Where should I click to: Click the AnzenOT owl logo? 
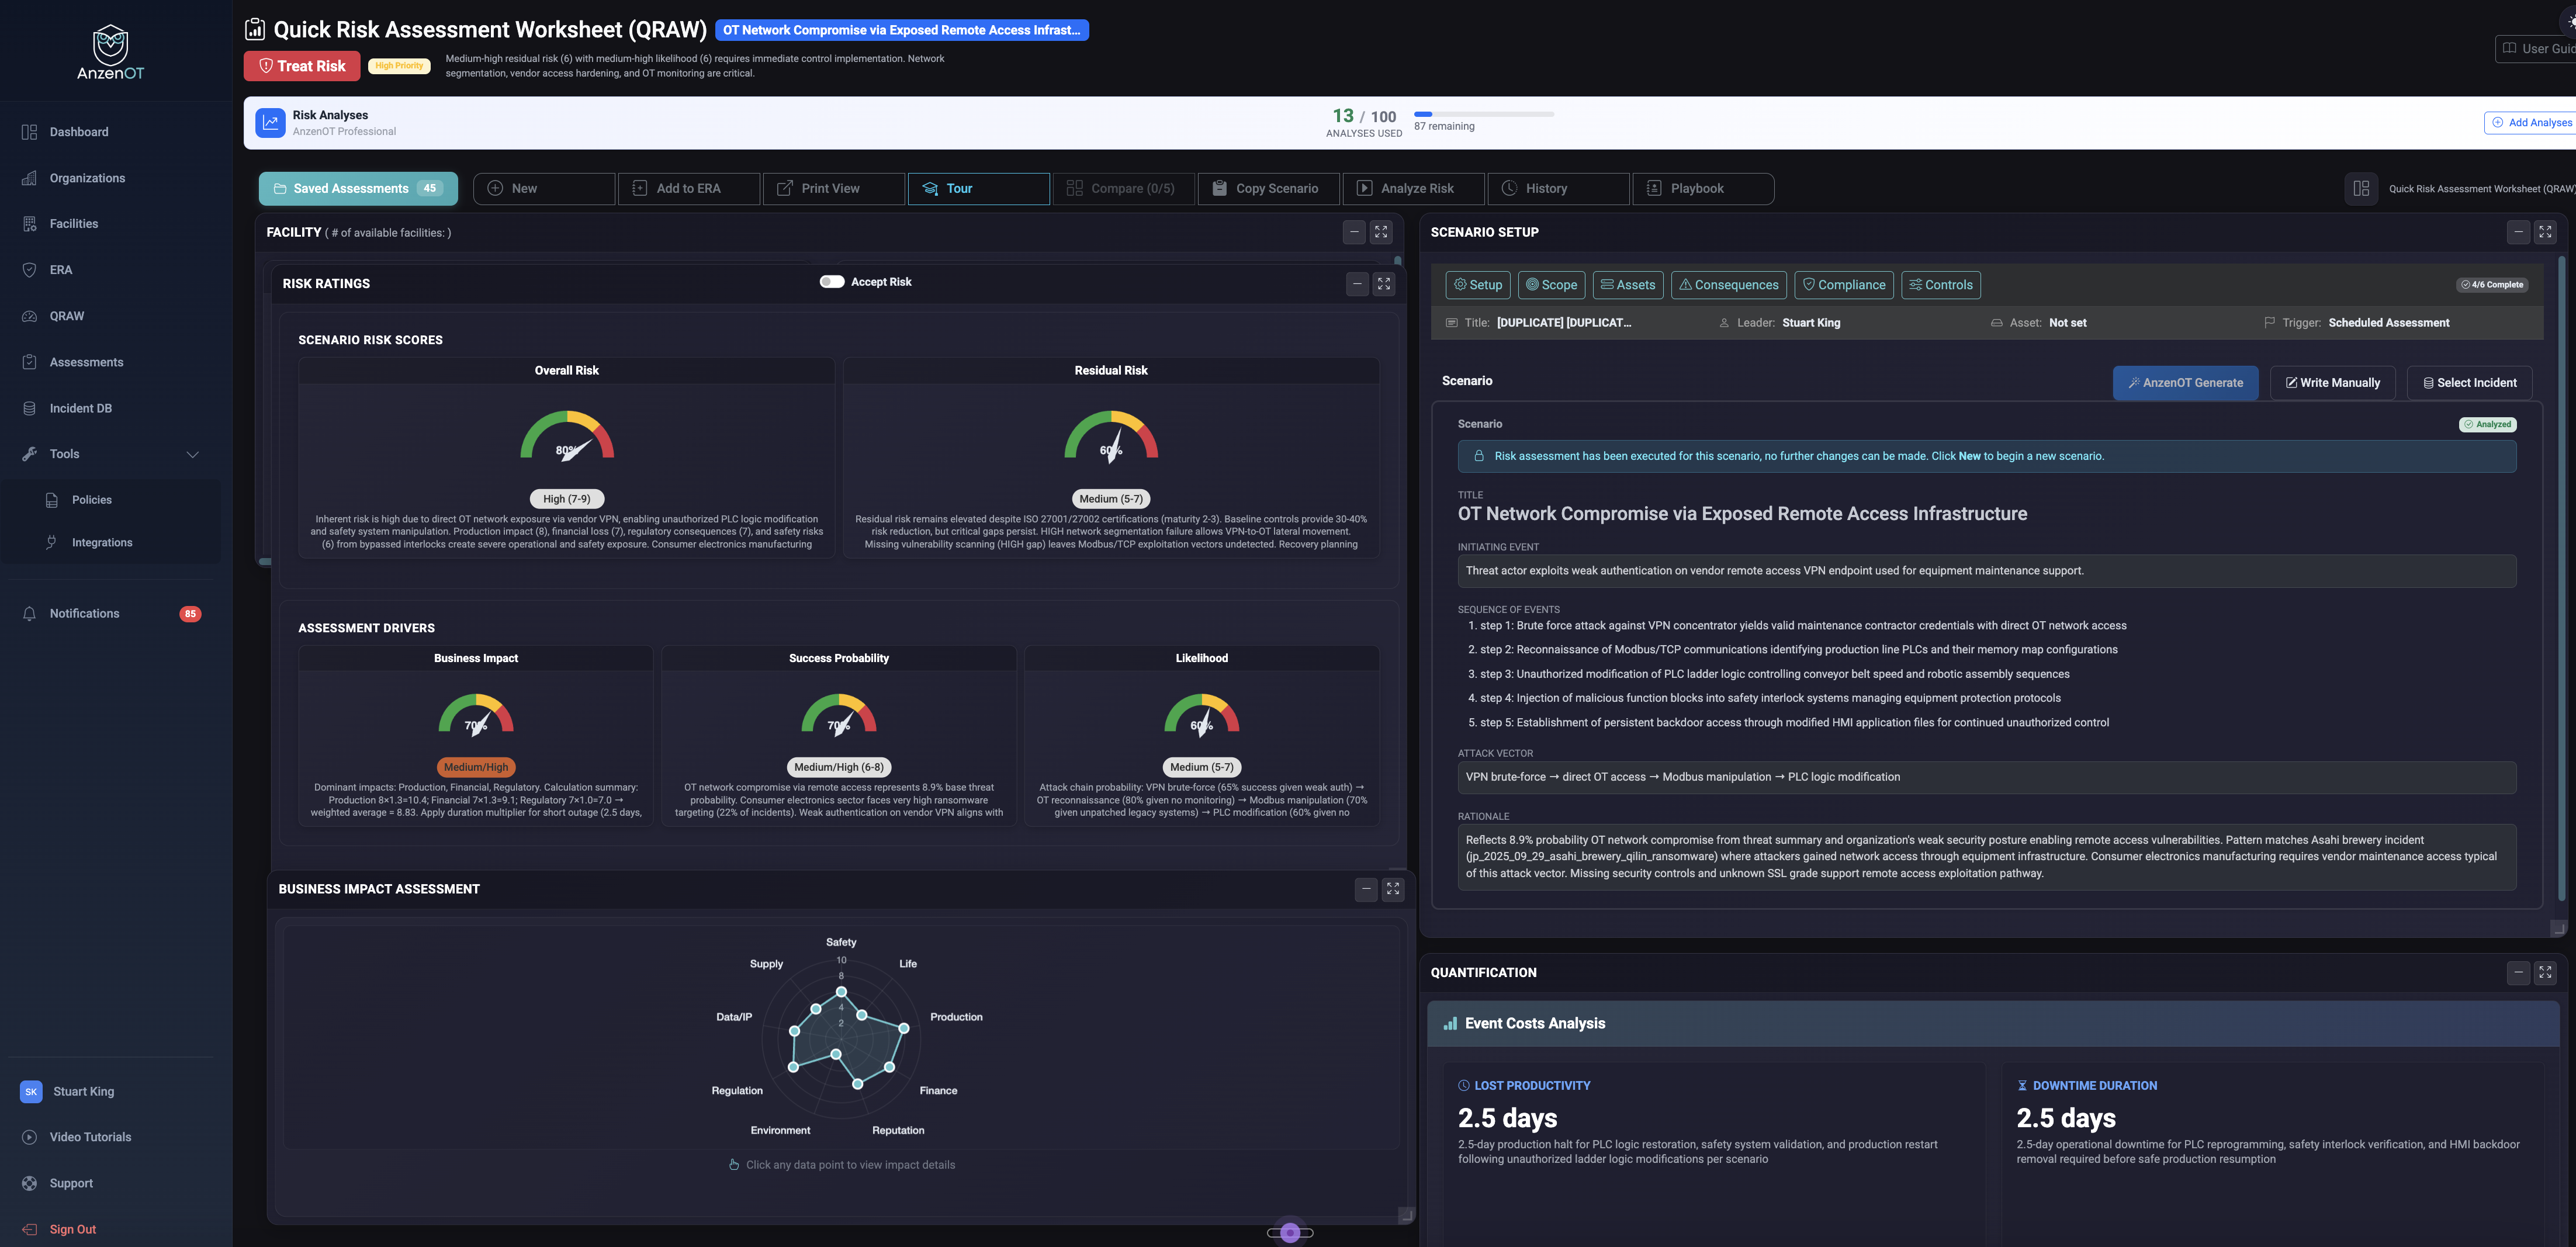[110, 45]
